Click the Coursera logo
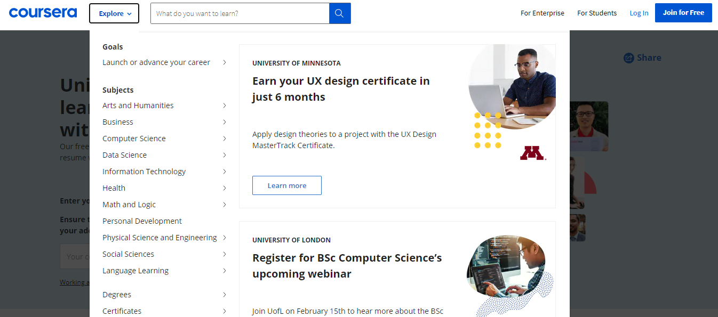The width and height of the screenshot is (718, 317). tap(43, 13)
